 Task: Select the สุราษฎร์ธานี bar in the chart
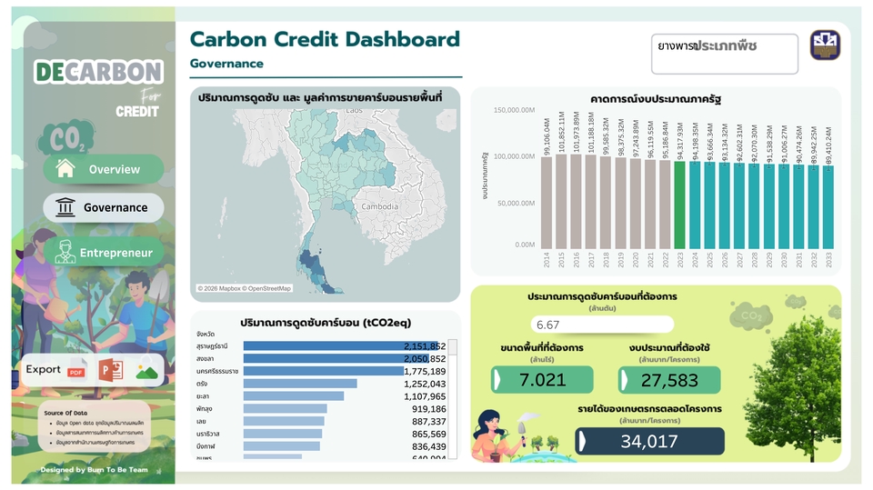(x=327, y=346)
